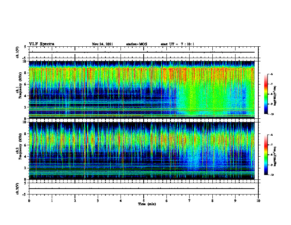Click time axis tick label "3"
291x225 pixels.
pos(98,201)
